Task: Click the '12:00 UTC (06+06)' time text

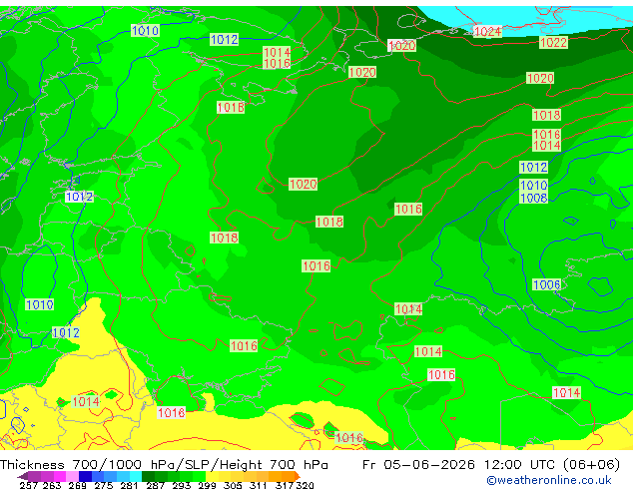Action: [552, 465]
